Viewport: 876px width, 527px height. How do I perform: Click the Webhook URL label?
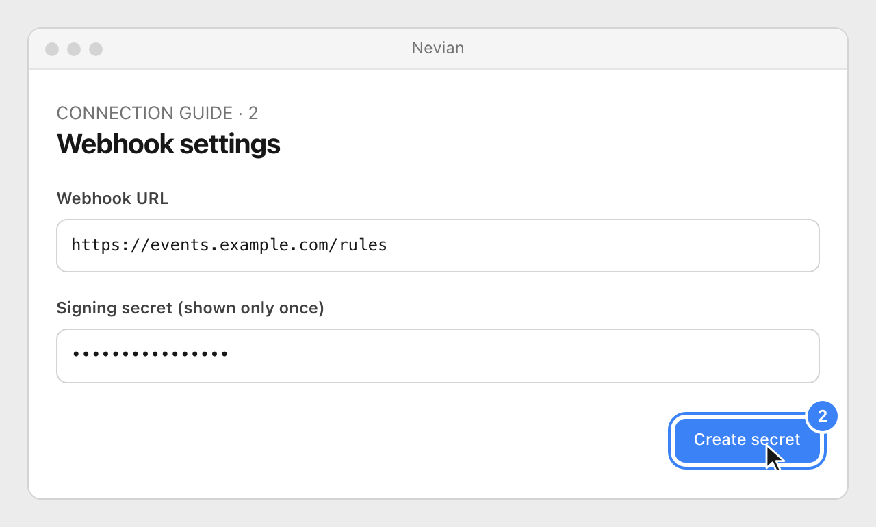(113, 198)
